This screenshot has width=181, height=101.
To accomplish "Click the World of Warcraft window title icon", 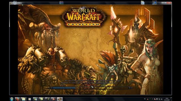I will 11,3.
